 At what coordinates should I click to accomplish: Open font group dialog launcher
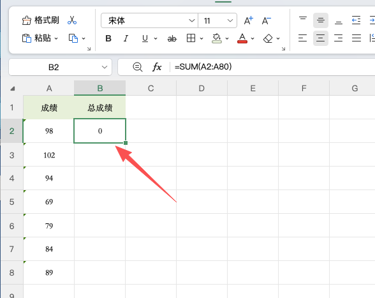tap(283, 49)
